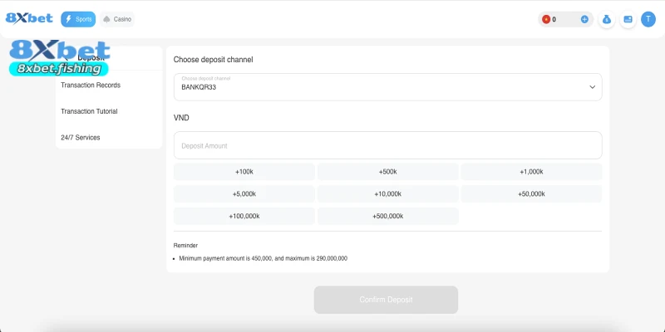Click the Deposit Amount input field
The height and width of the screenshot is (332, 665).
coord(387,145)
